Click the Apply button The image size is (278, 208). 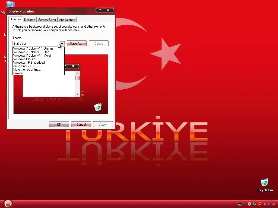(103, 124)
